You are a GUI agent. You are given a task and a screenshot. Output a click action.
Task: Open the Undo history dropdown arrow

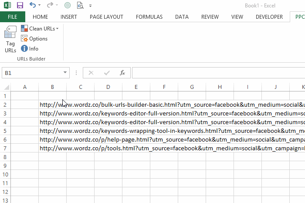(40, 5)
